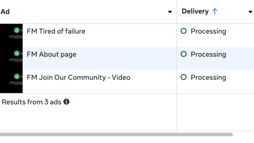Open the FM Tired of failure ad name
This screenshot has height=143, width=254.
[56, 31]
